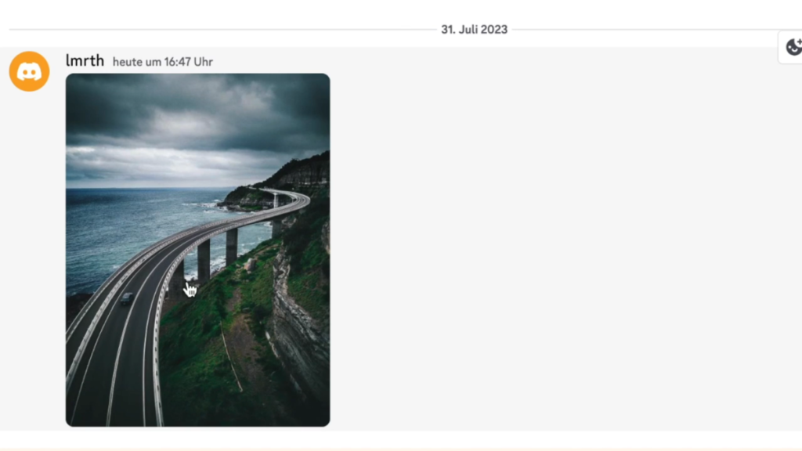Open lmrth's orange Discord avatar
802x451 pixels.
[x=29, y=71]
